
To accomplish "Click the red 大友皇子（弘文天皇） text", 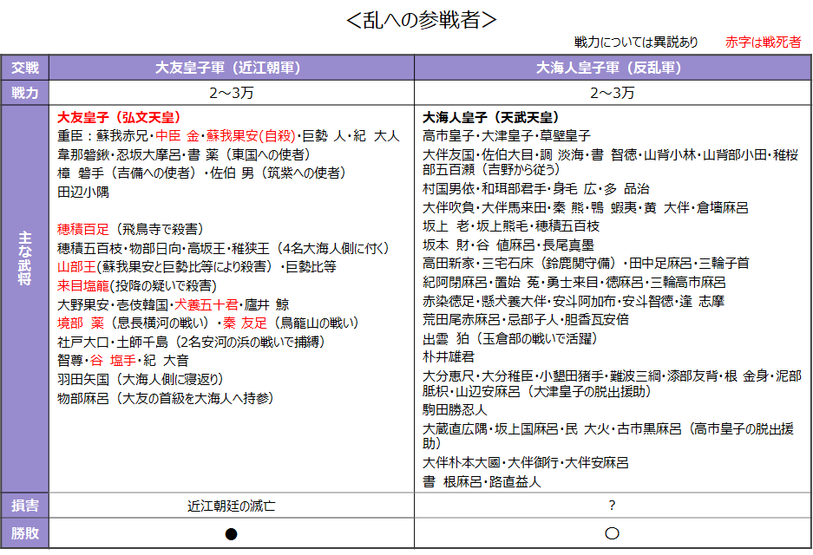I will (119, 117).
